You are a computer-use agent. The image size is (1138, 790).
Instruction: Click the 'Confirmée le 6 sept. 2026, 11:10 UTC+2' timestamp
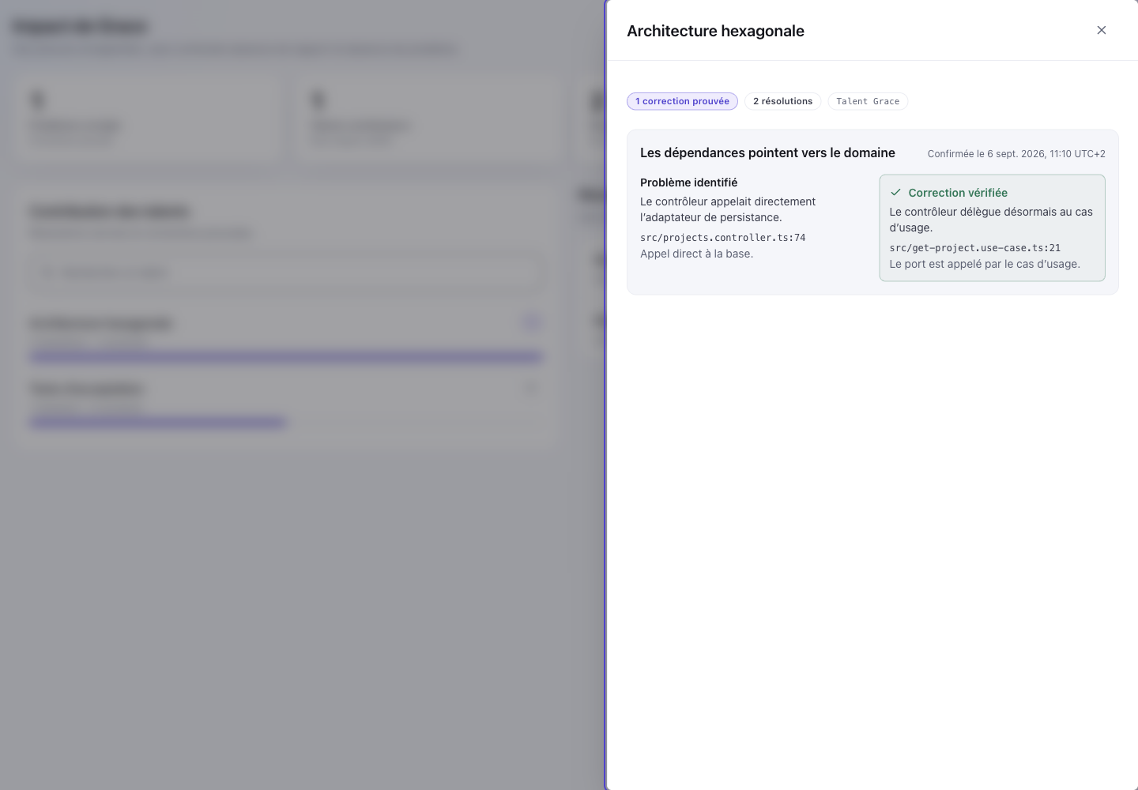tap(1016, 154)
